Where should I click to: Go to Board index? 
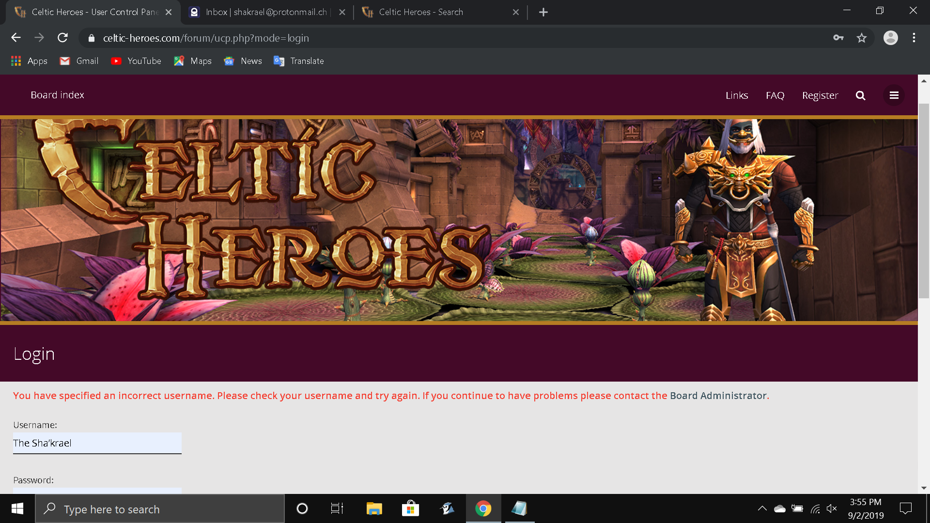(58, 95)
